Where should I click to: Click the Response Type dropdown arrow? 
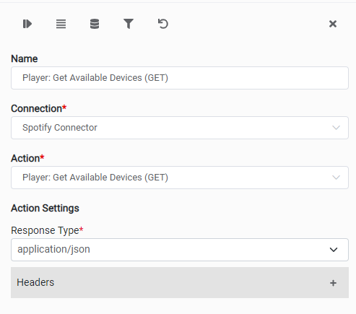(x=334, y=250)
